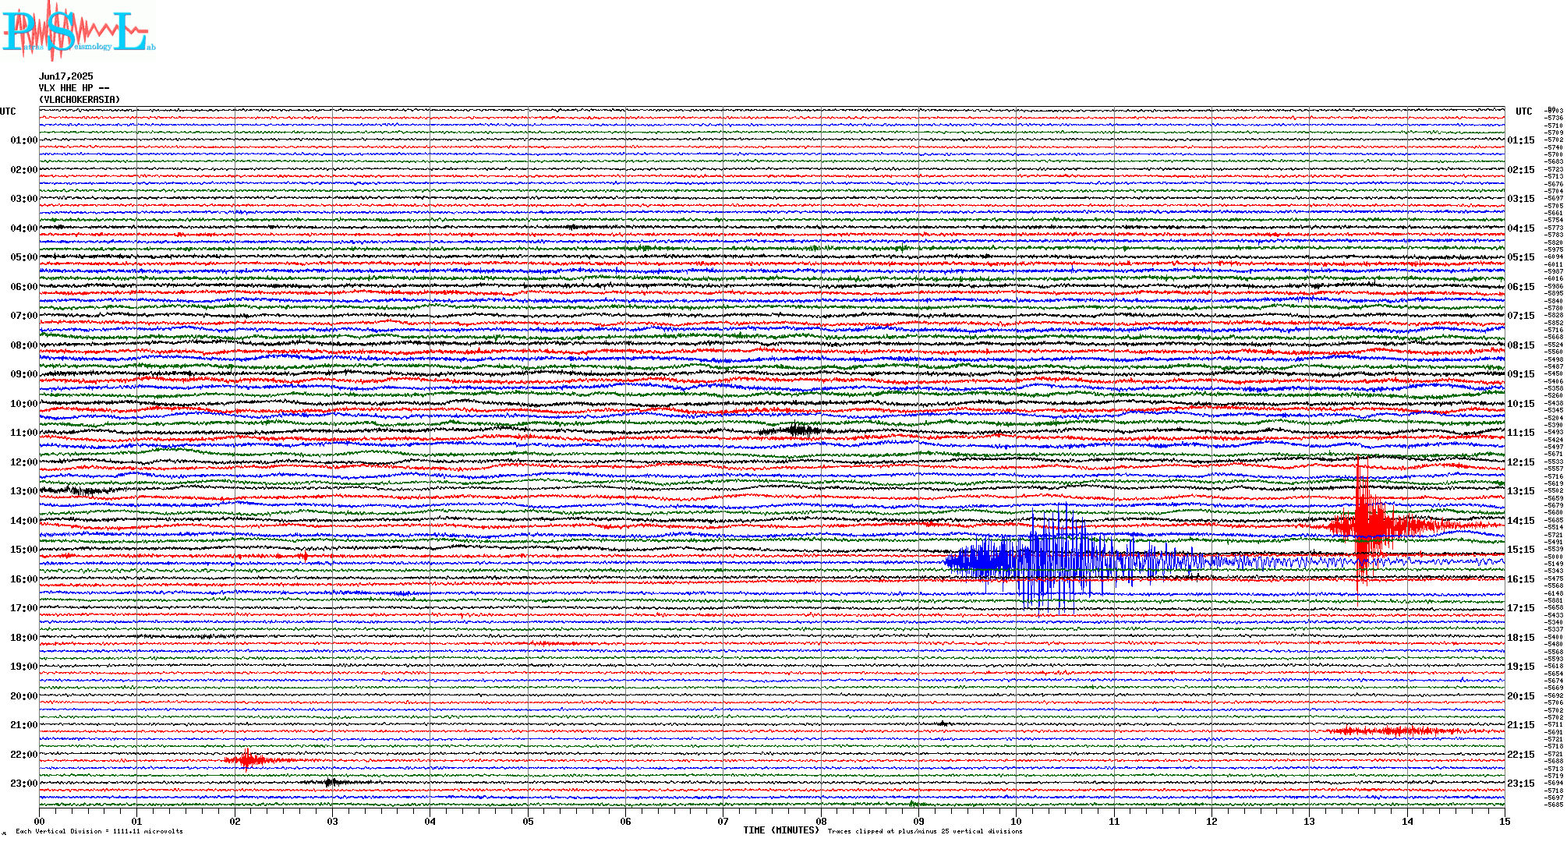Viewport: 1567px width, 842px height.
Task: Click minute tick 04 on bottom axis
Action: 430,821
